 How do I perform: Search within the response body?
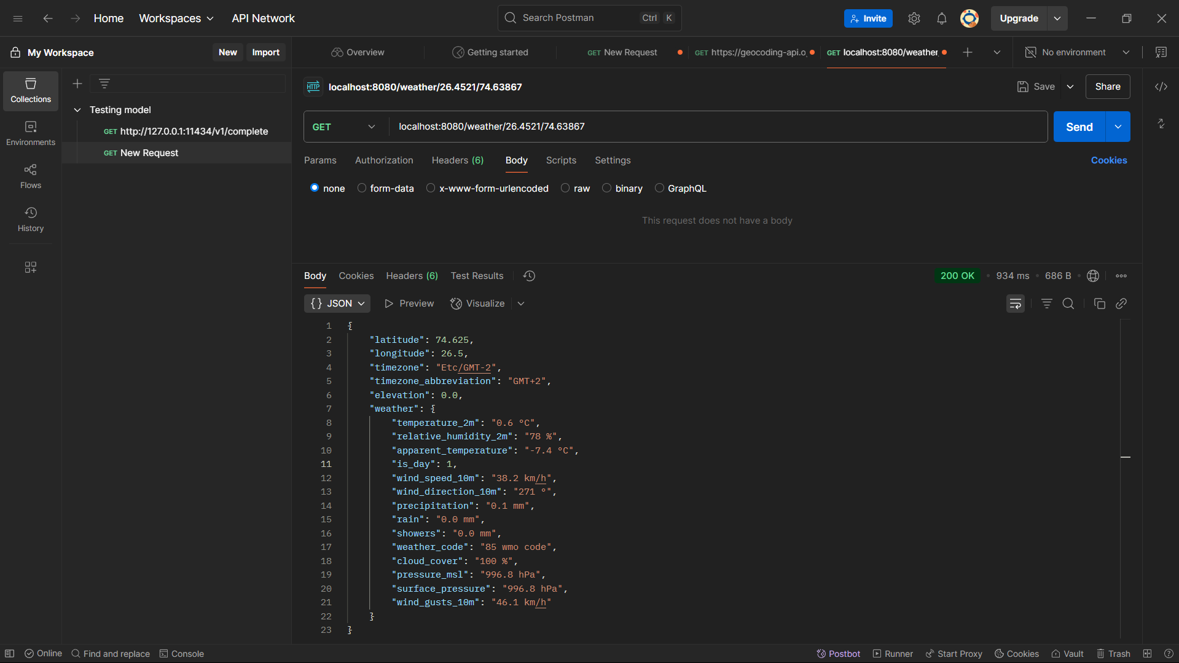[x=1068, y=304]
